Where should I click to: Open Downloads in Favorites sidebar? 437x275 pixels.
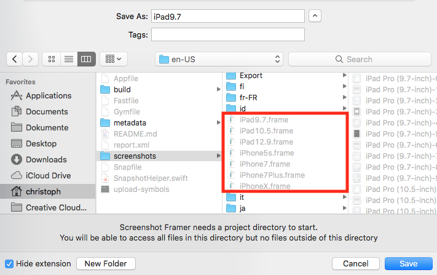click(46, 159)
